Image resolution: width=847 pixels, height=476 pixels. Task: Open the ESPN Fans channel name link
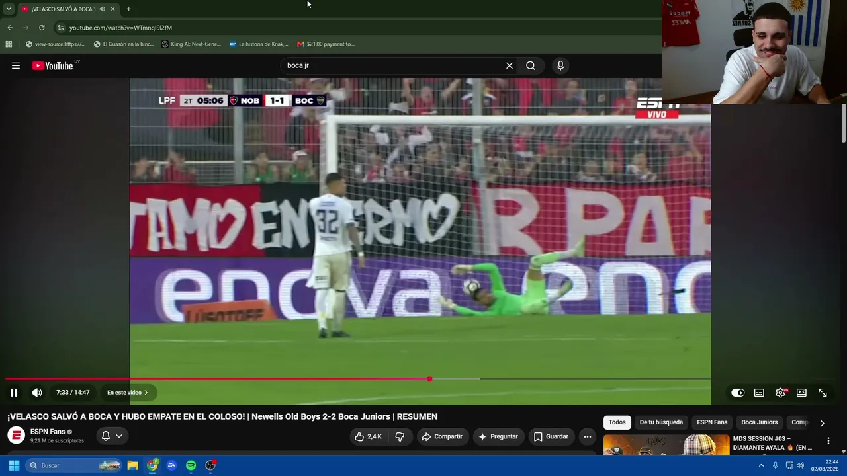[x=48, y=432]
